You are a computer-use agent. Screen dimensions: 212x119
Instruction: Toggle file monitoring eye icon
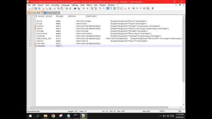129,8
